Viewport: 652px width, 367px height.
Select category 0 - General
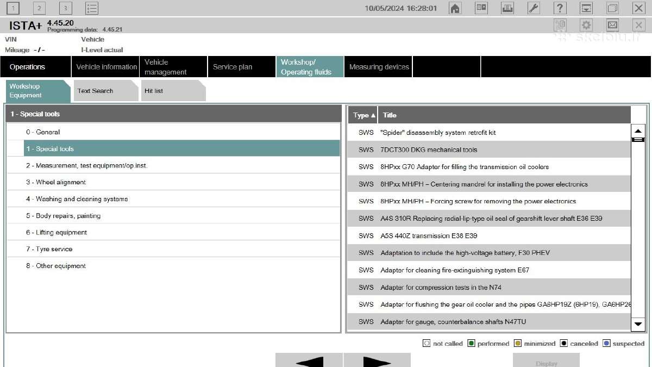click(173, 132)
